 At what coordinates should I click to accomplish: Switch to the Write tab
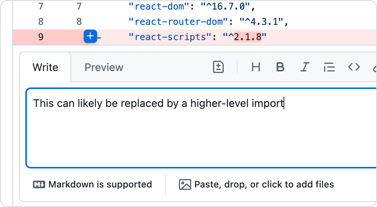pyautogui.click(x=45, y=68)
